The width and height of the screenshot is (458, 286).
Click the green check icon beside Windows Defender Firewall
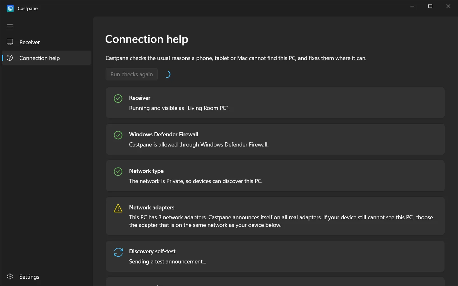[x=118, y=135]
